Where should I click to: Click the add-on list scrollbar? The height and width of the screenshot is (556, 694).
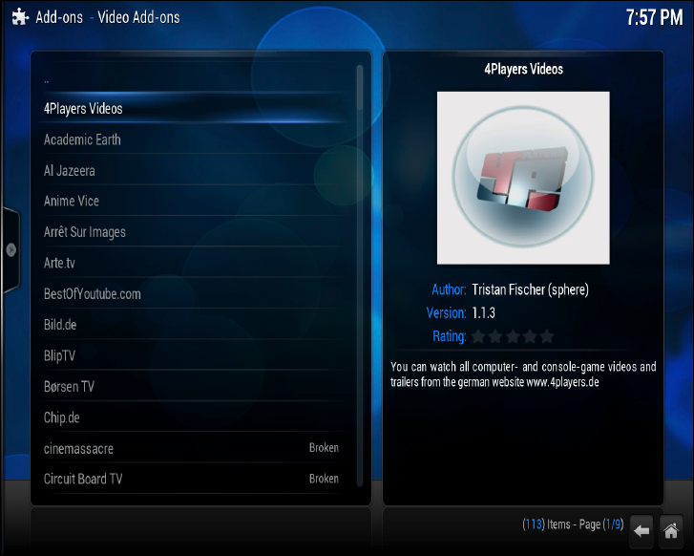tap(359, 275)
